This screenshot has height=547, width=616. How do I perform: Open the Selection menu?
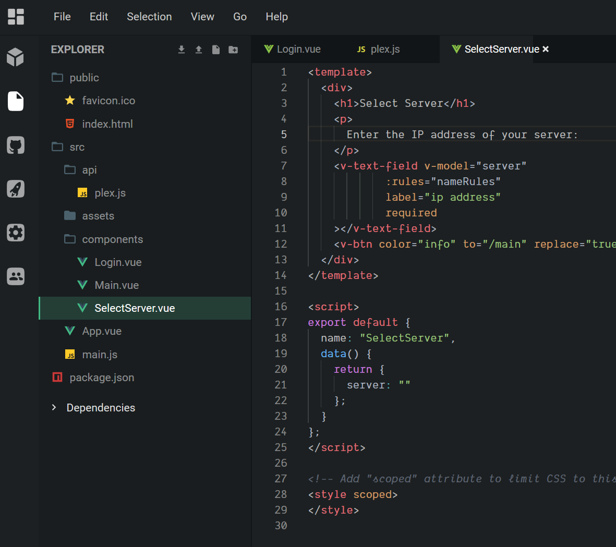149,17
